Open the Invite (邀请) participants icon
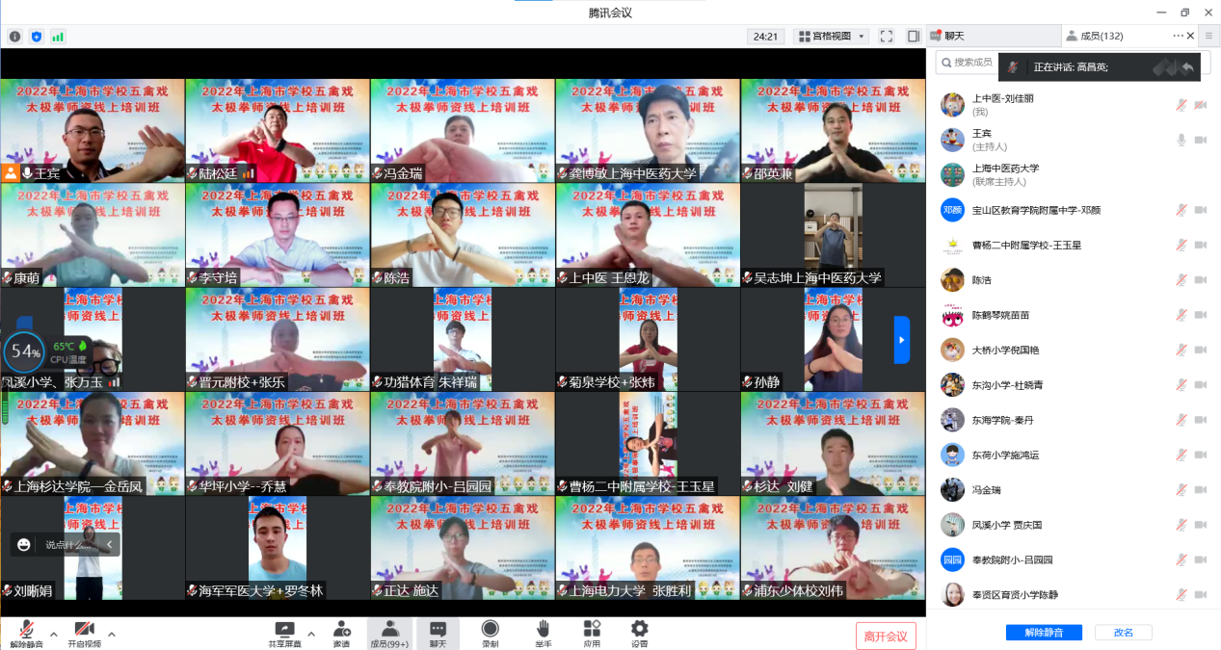Screen dimensions: 1221x650 (x=341, y=629)
